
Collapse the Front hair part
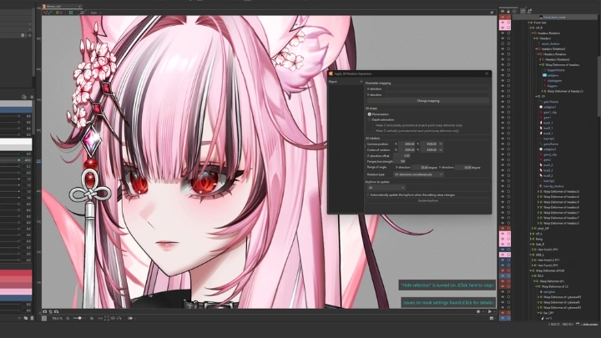529,23
